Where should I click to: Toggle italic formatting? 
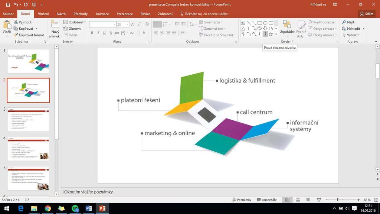(98, 33)
